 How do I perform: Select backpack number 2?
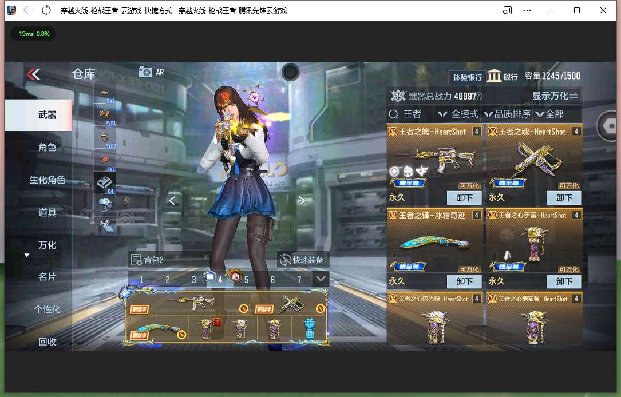pyautogui.click(x=168, y=280)
